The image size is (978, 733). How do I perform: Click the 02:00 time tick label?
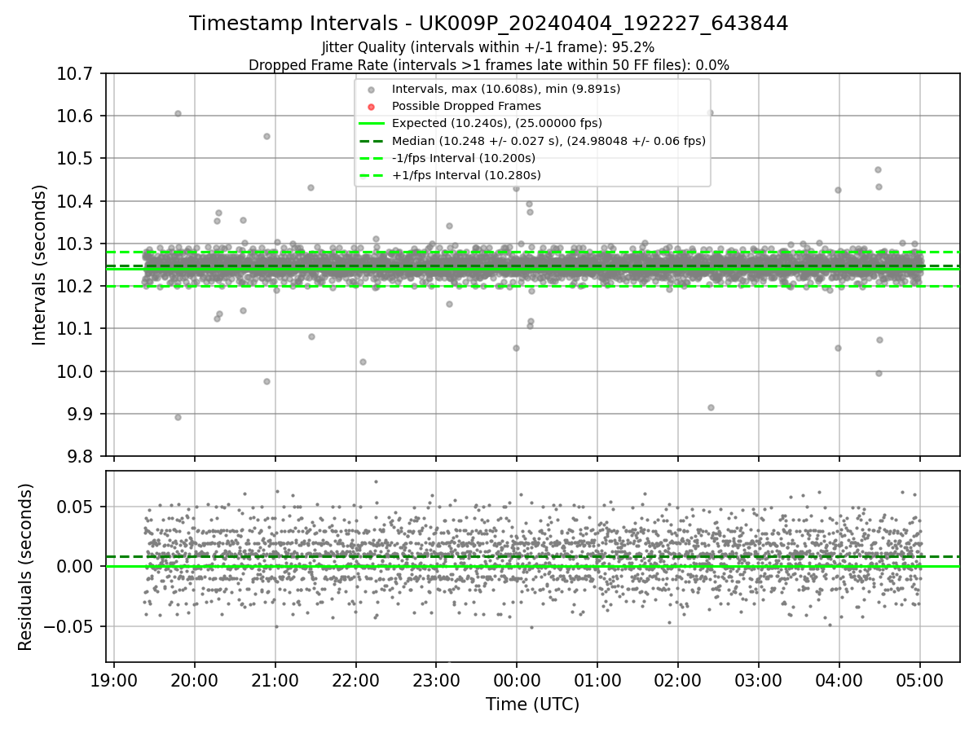tap(678, 679)
